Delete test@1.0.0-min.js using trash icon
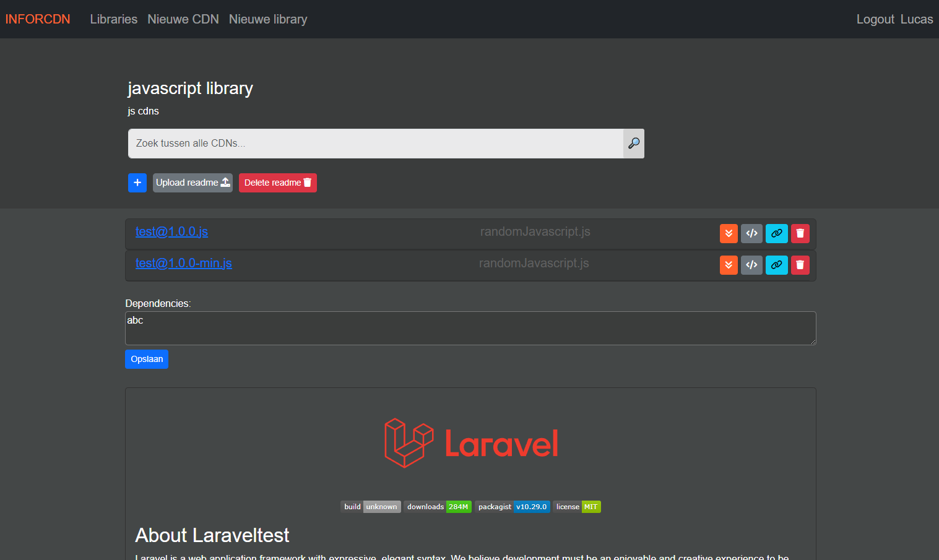The image size is (939, 560). point(800,265)
